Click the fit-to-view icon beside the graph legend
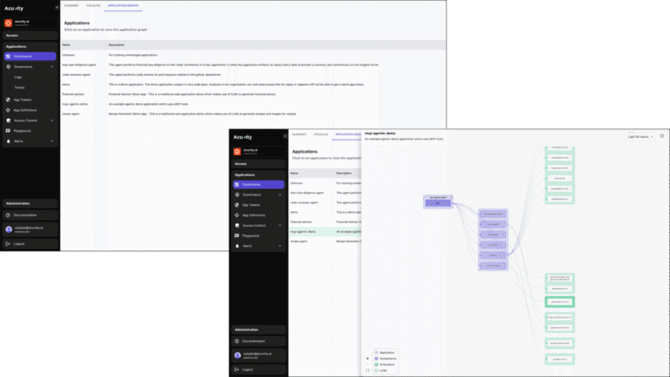Viewport: 670px width, 377px height. tap(367, 370)
